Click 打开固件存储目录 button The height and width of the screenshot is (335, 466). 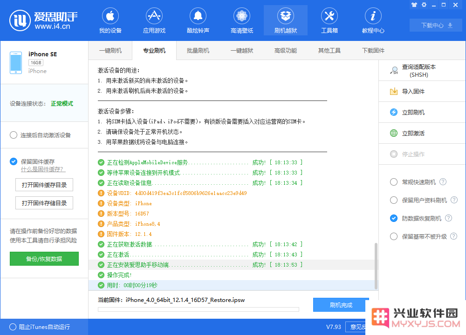pos(44,203)
